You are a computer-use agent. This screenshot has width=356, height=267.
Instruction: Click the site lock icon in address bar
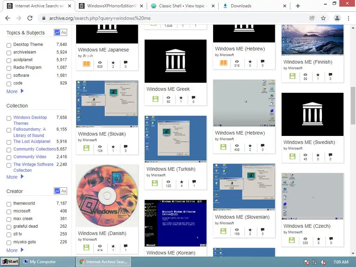pos(44,18)
